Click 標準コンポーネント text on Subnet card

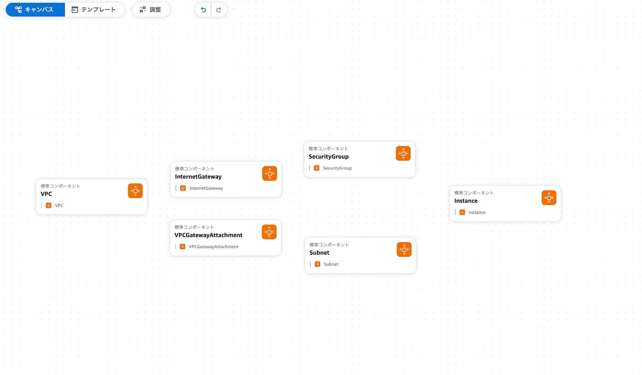329,245
